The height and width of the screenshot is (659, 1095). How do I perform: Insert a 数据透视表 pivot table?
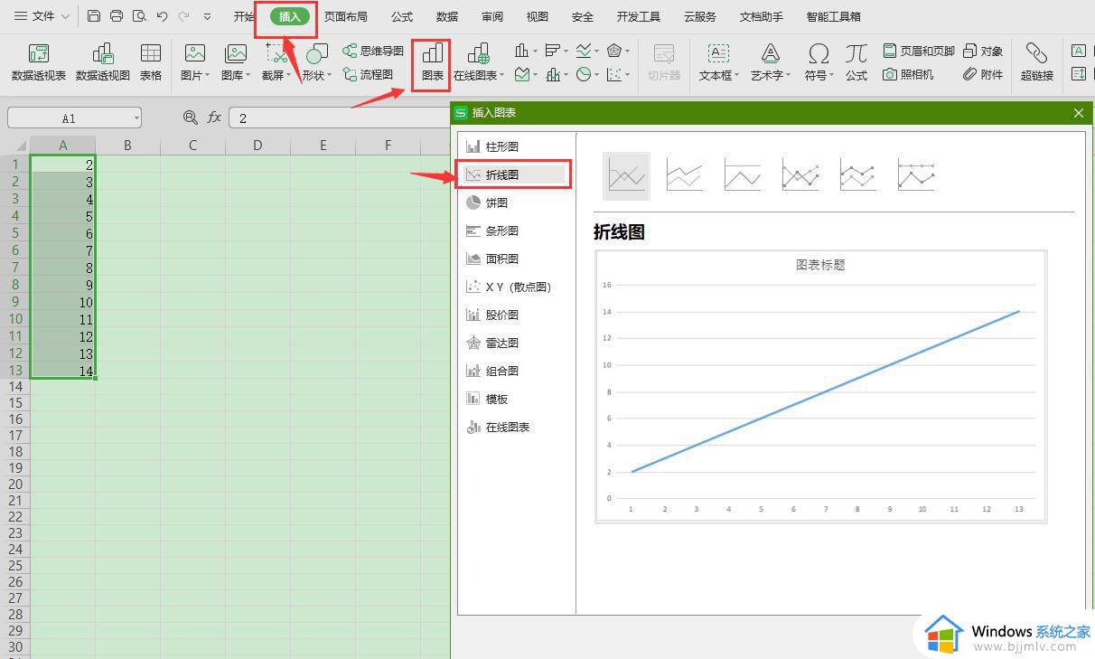(39, 62)
